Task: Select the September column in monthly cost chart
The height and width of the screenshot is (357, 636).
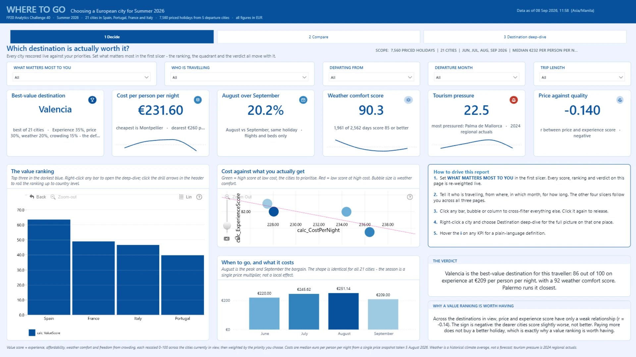Action: 383,314
